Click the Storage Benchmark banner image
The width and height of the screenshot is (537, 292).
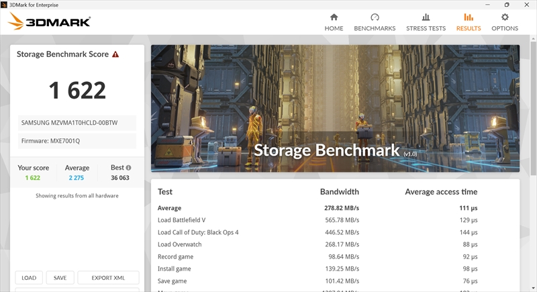click(x=335, y=107)
